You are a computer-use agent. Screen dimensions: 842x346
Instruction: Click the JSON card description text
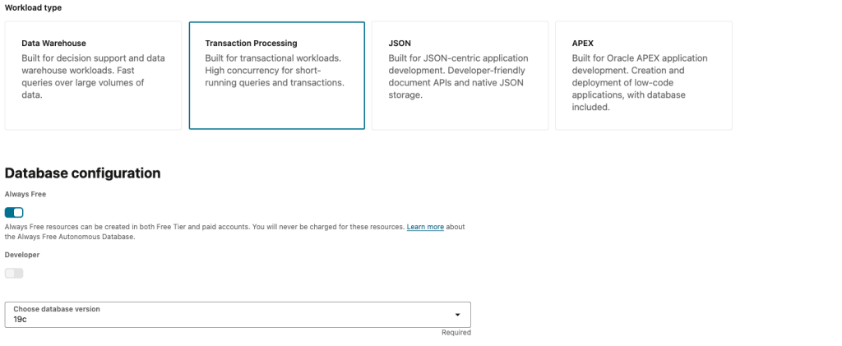pyautogui.click(x=458, y=76)
